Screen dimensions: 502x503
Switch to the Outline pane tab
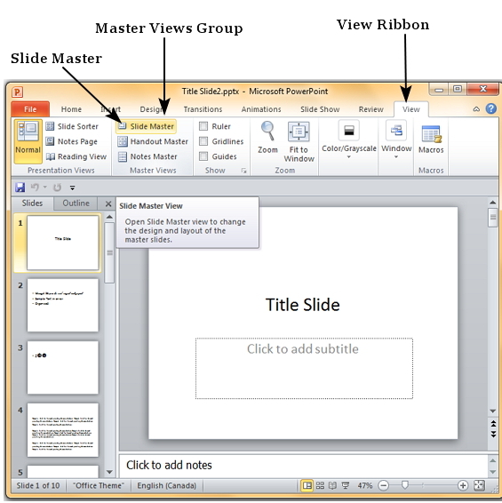pos(76,204)
